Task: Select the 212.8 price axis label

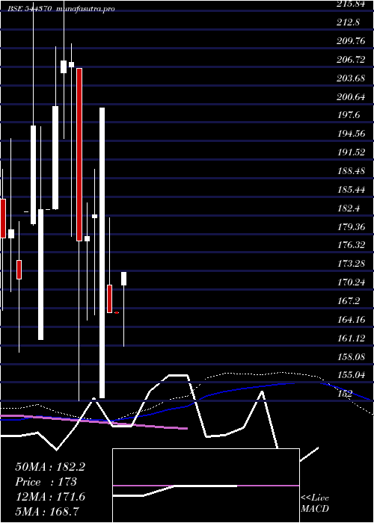Action: pos(349,22)
